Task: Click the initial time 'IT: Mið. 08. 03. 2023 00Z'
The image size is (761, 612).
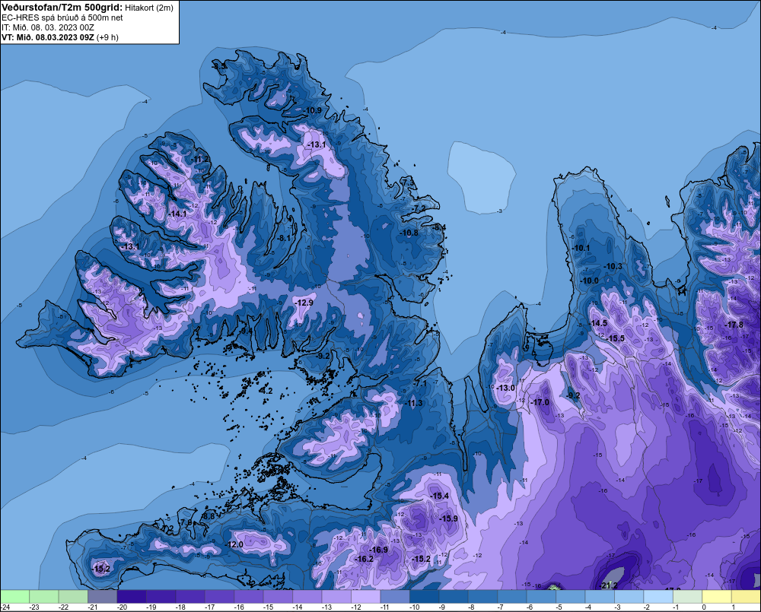Action: coord(48,27)
